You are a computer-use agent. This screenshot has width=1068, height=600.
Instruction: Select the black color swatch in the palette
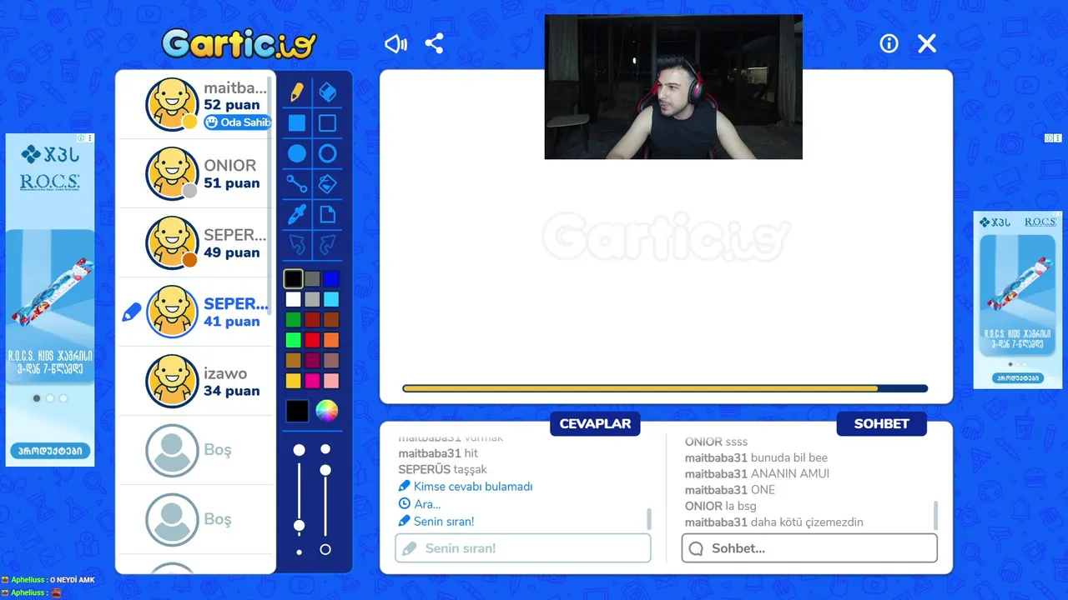(x=293, y=279)
